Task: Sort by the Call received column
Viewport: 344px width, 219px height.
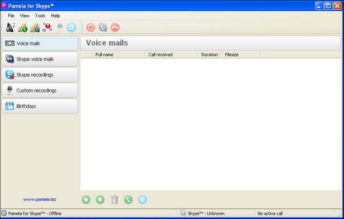Action: point(172,55)
